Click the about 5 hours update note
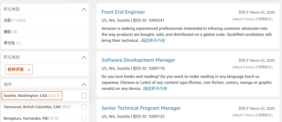The height and width of the screenshot is (122, 282). 252,19
